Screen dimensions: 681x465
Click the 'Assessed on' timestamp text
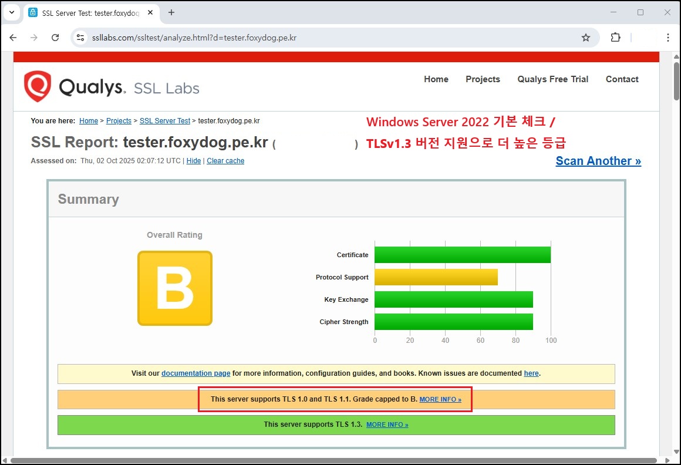[106, 161]
